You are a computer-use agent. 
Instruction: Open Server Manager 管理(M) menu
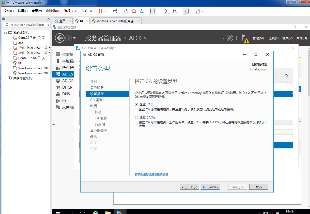pyautogui.click(x=258, y=38)
